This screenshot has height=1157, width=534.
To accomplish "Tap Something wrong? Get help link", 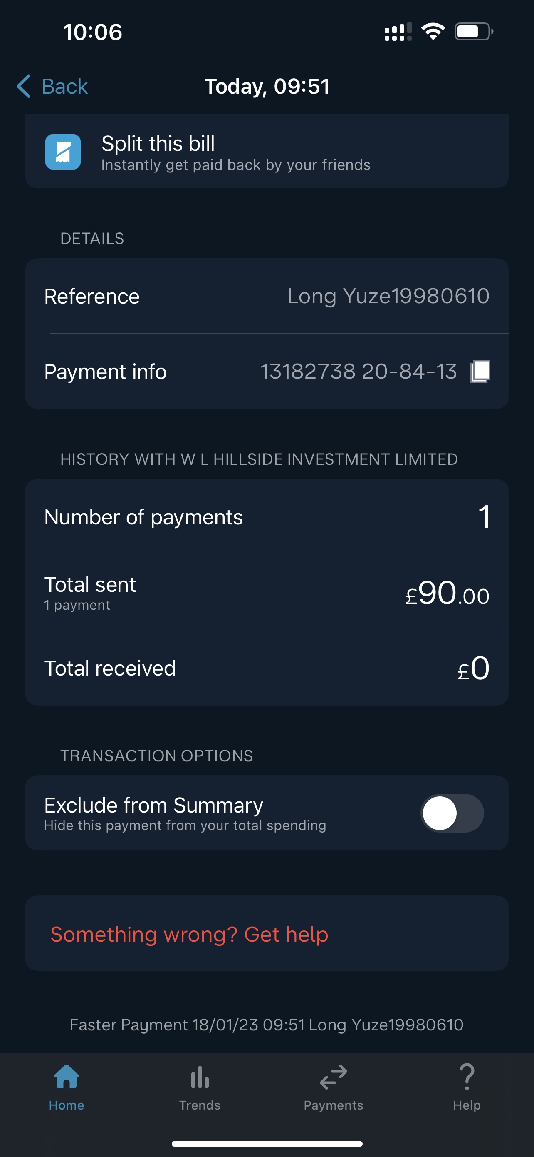I will coord(189,934).
